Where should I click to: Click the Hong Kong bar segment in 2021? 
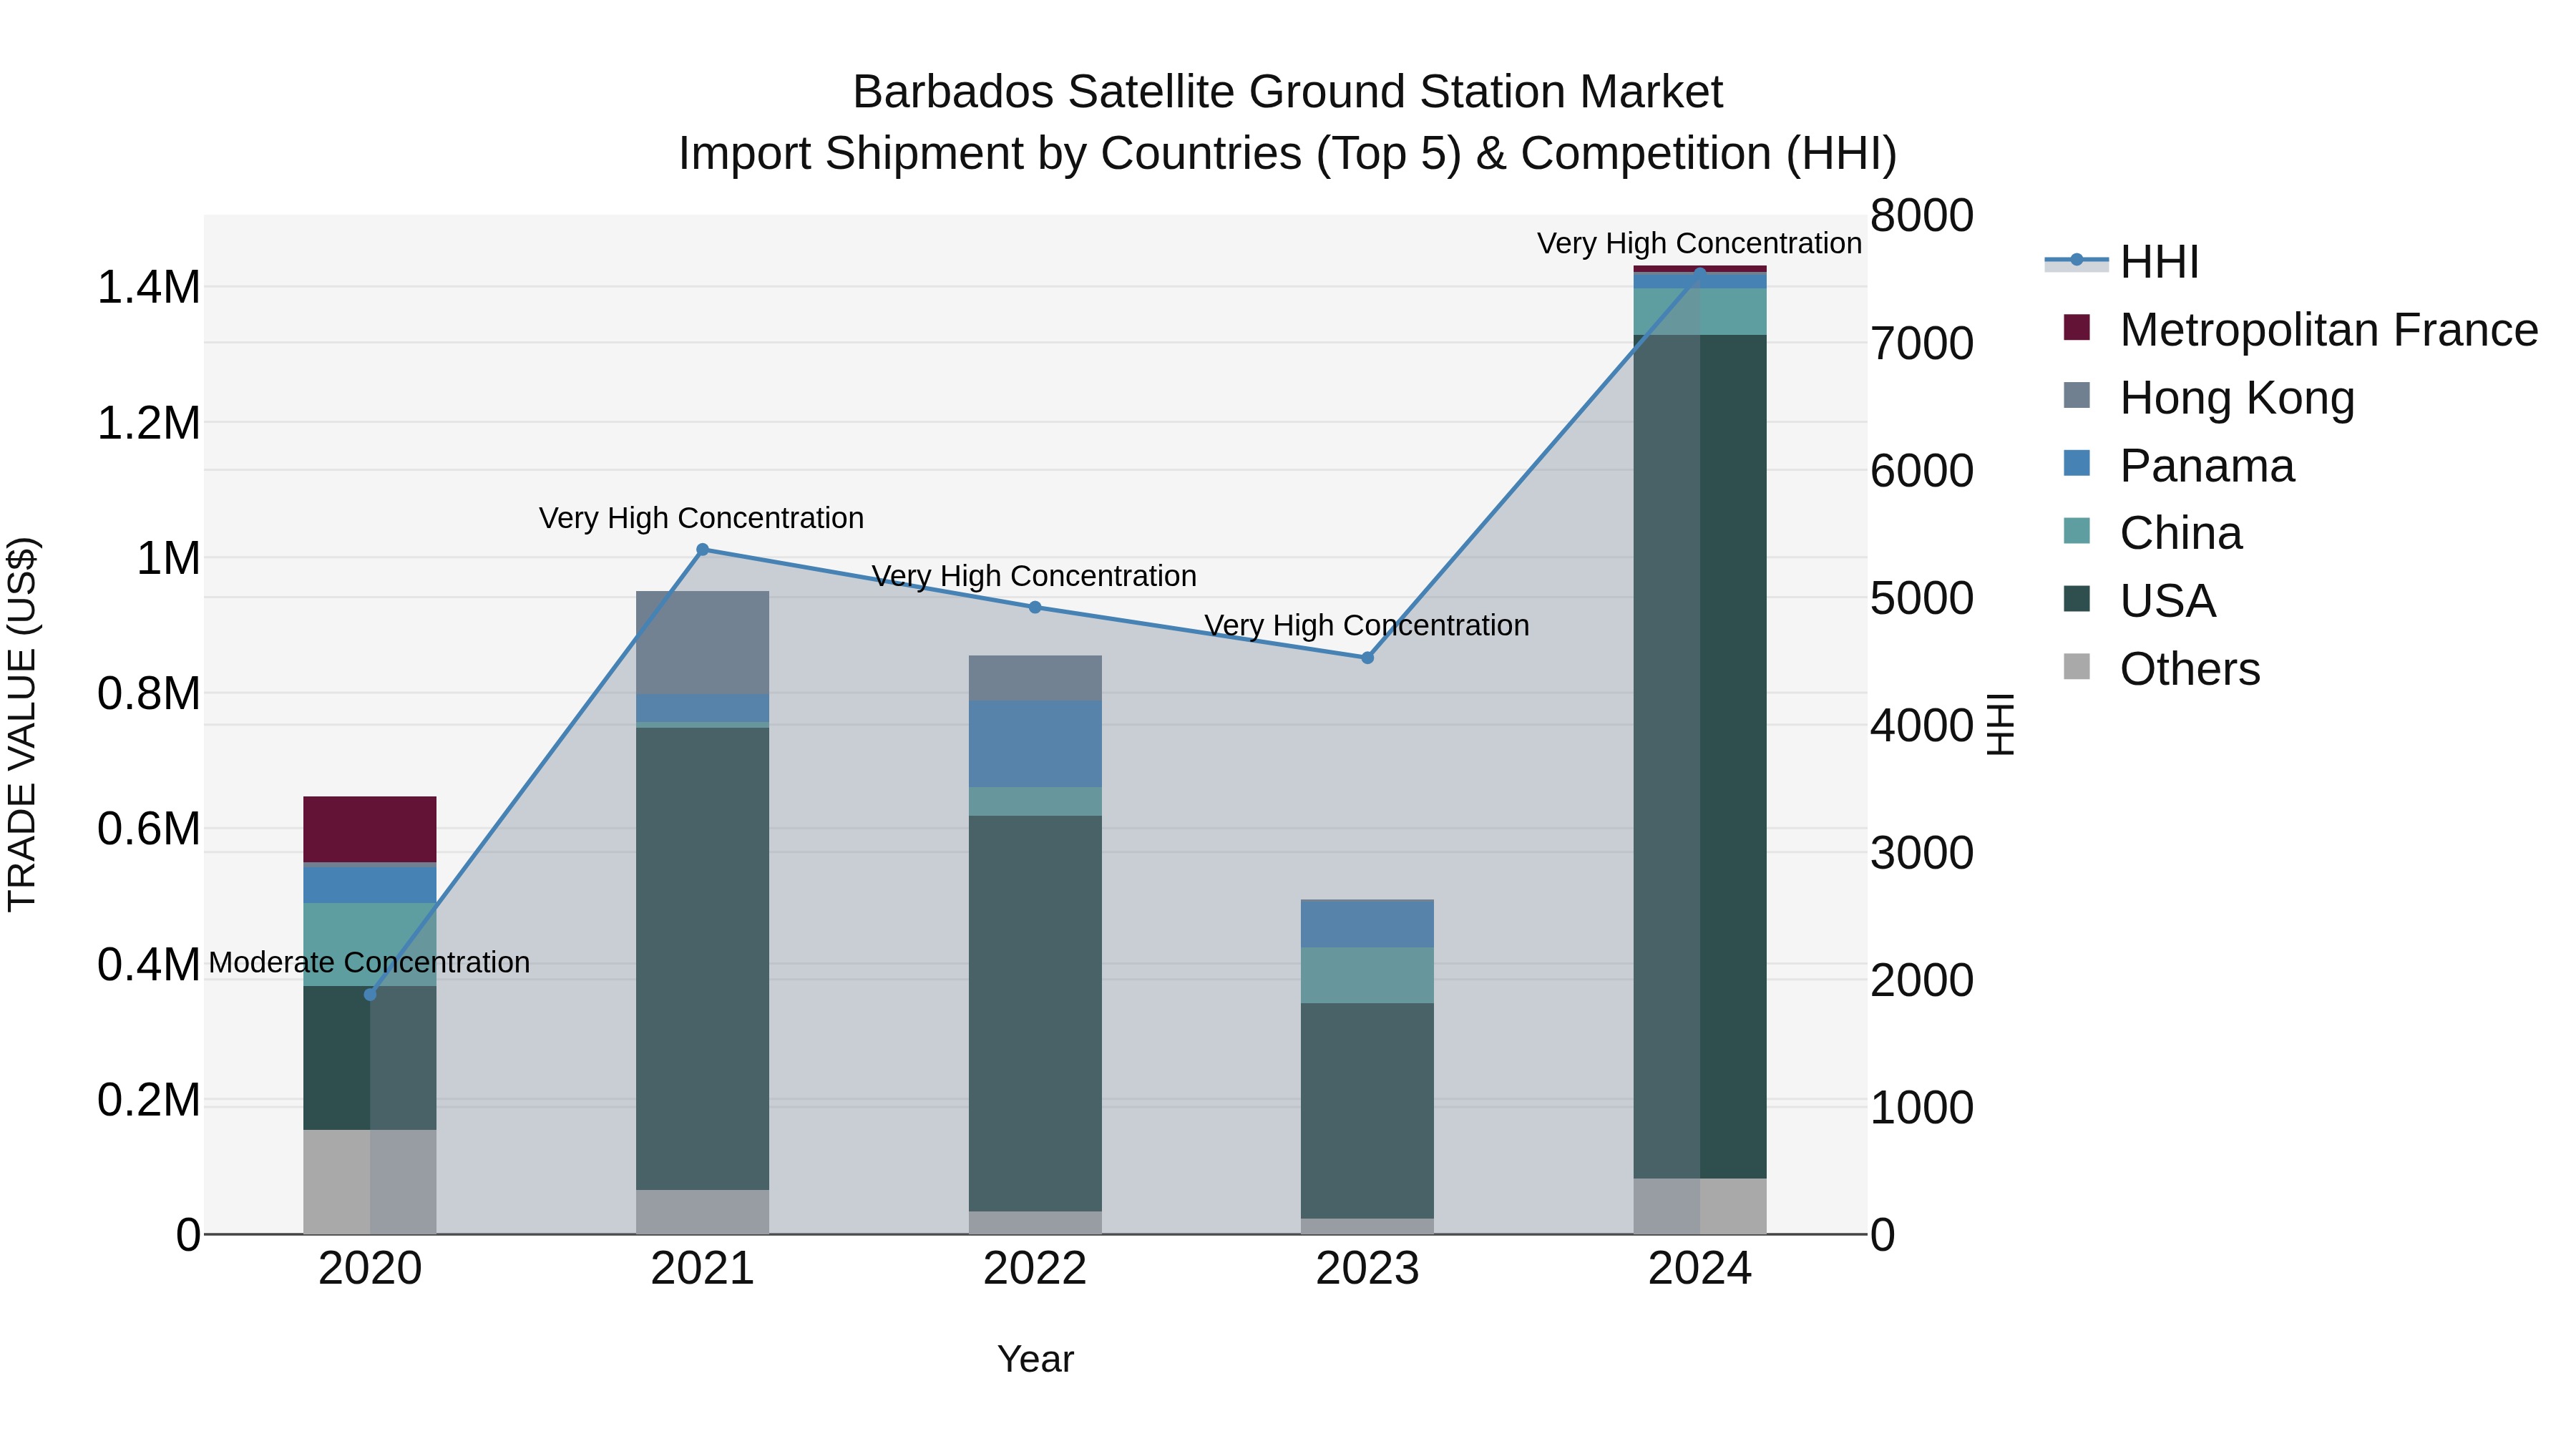(x=702, y=642)
